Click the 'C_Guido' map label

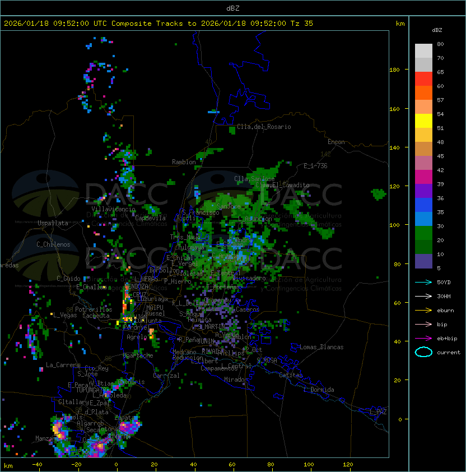(x=68, y=279)
